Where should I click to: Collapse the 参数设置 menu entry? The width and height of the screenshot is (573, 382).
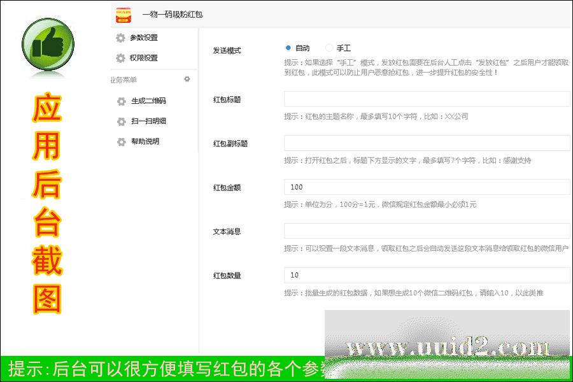(x=145, y=38)
